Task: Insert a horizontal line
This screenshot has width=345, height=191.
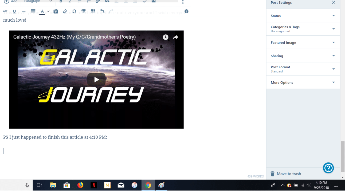Action: click(24, 11)
